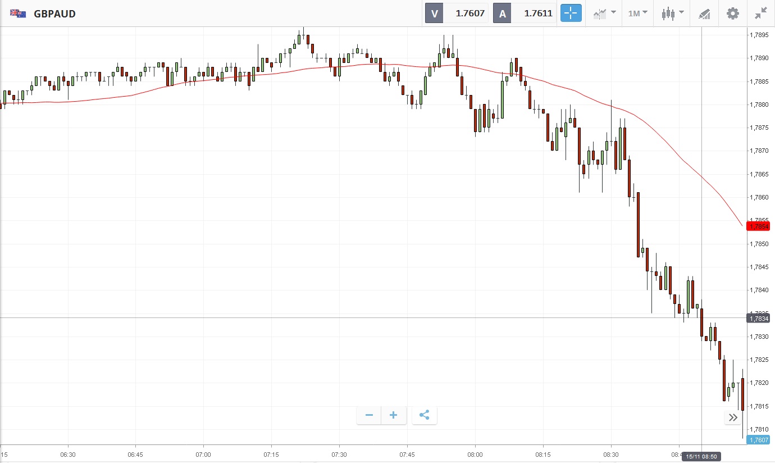The width and height of the screenshot is (775, 463).
Task: Open chart settings gear
Action: click(x=733, y=13)
